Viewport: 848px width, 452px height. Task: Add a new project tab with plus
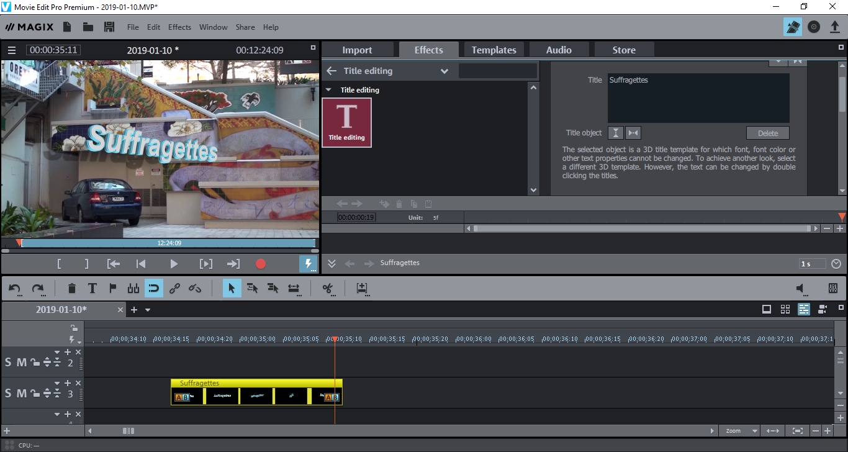coord(133,310)
